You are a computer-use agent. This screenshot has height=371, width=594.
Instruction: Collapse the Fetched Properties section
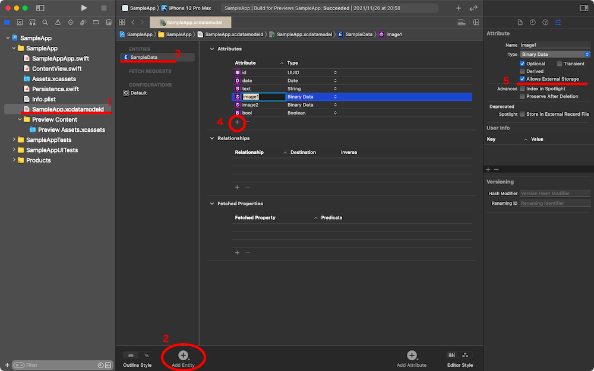212,204
